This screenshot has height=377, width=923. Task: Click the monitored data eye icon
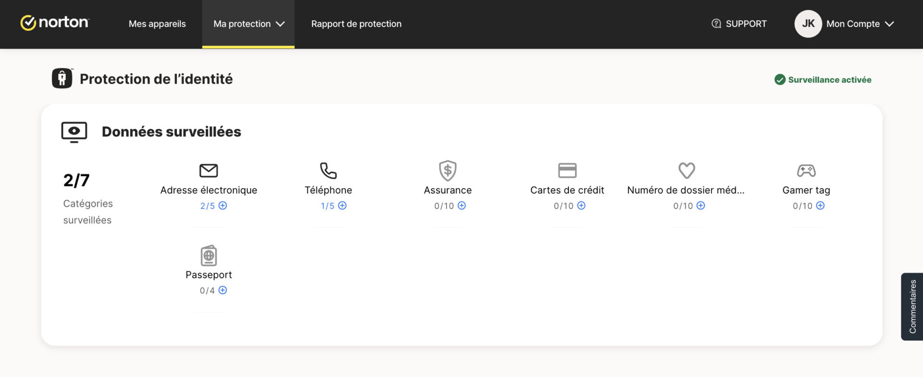pyautogui.click(x=74, y=132)
